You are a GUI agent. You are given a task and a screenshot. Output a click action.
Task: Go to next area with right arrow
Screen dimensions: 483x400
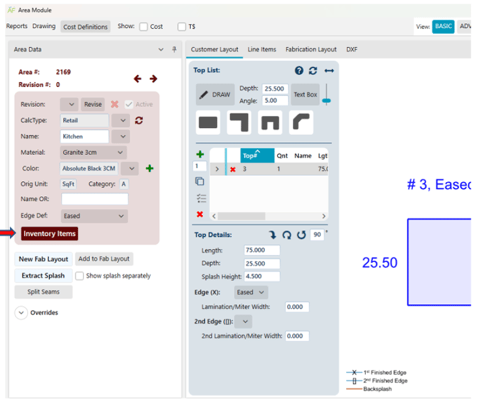(153, 79)
